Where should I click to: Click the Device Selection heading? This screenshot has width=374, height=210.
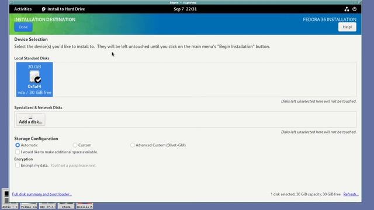pyautogui.click(x=31, y=39)
